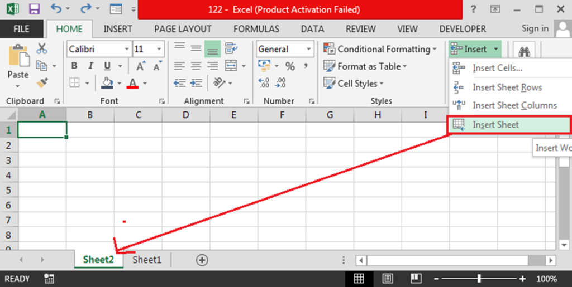Select the Sheet1 worksheet tab

click(147, 260)
